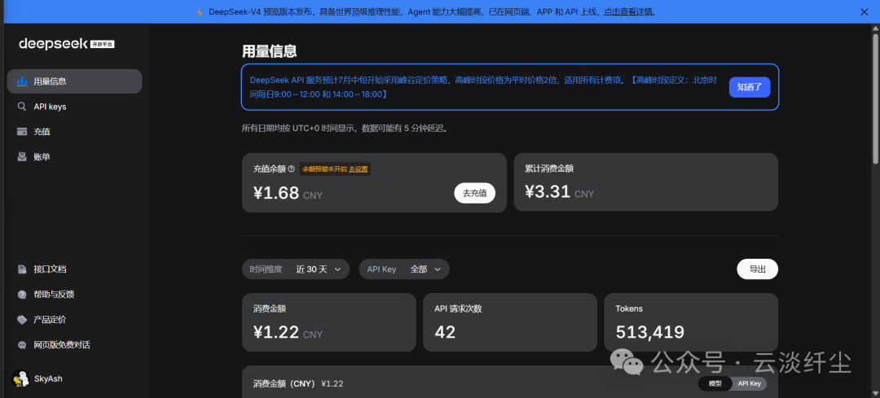Click the bar chart icon beside 用量信息
Image resolution: width=880 pixels, height=398 pixels.
point(22,81)
